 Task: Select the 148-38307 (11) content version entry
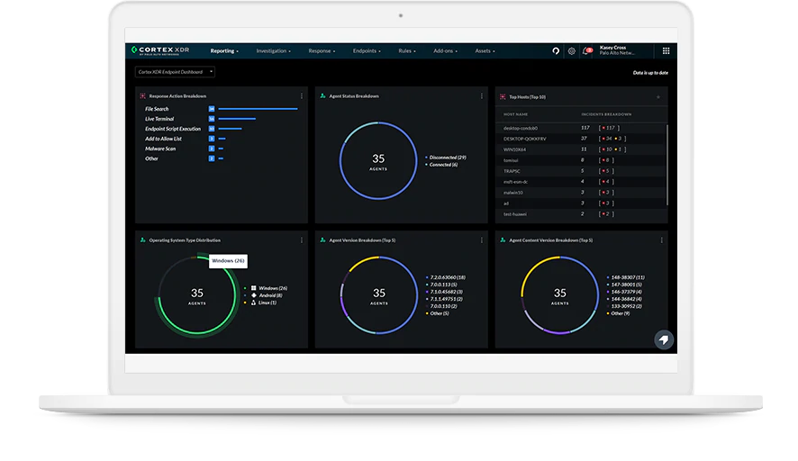point(626,278)
